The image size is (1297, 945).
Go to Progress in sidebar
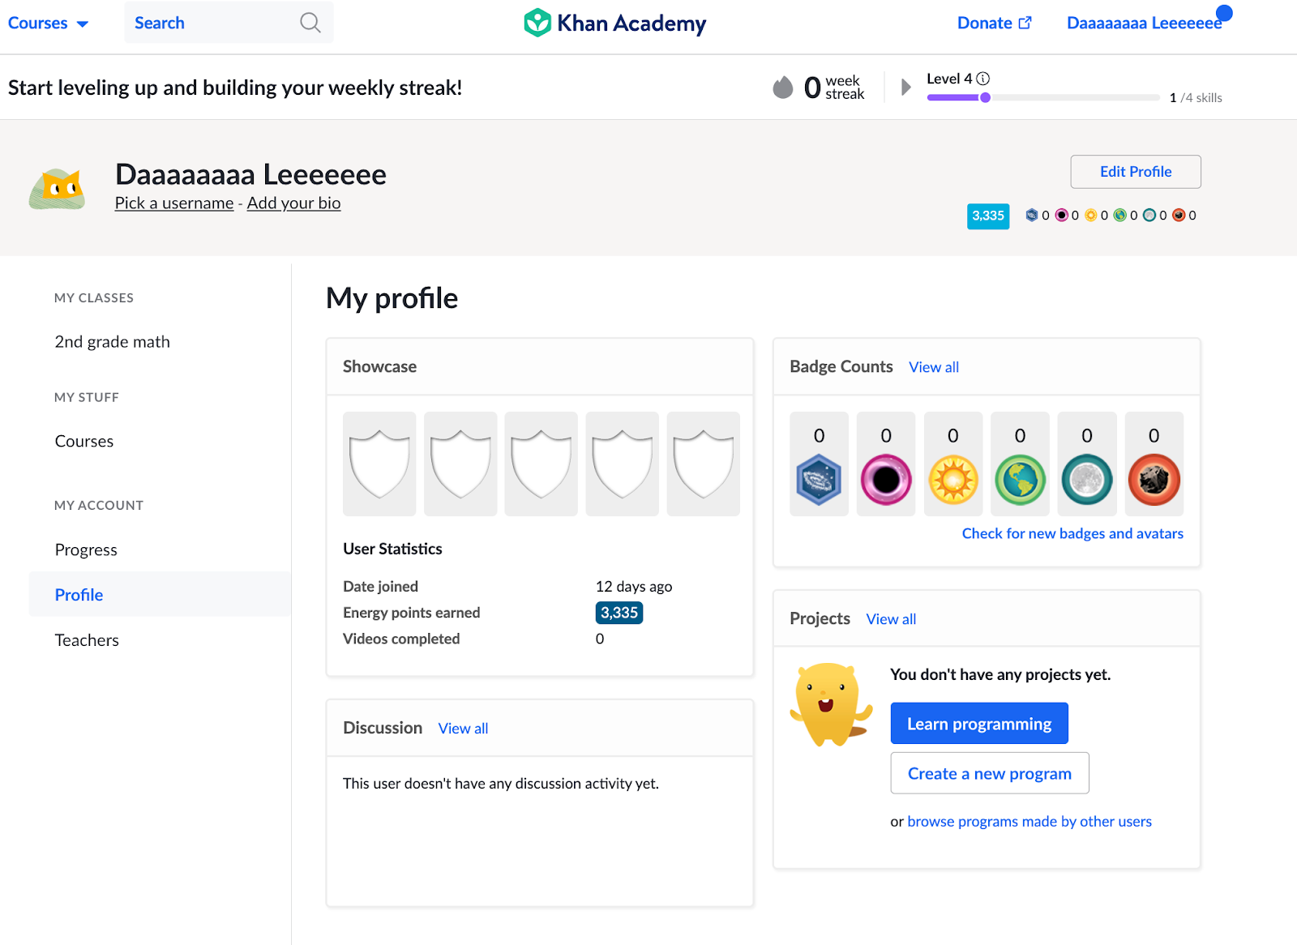(x=86, y=549)
